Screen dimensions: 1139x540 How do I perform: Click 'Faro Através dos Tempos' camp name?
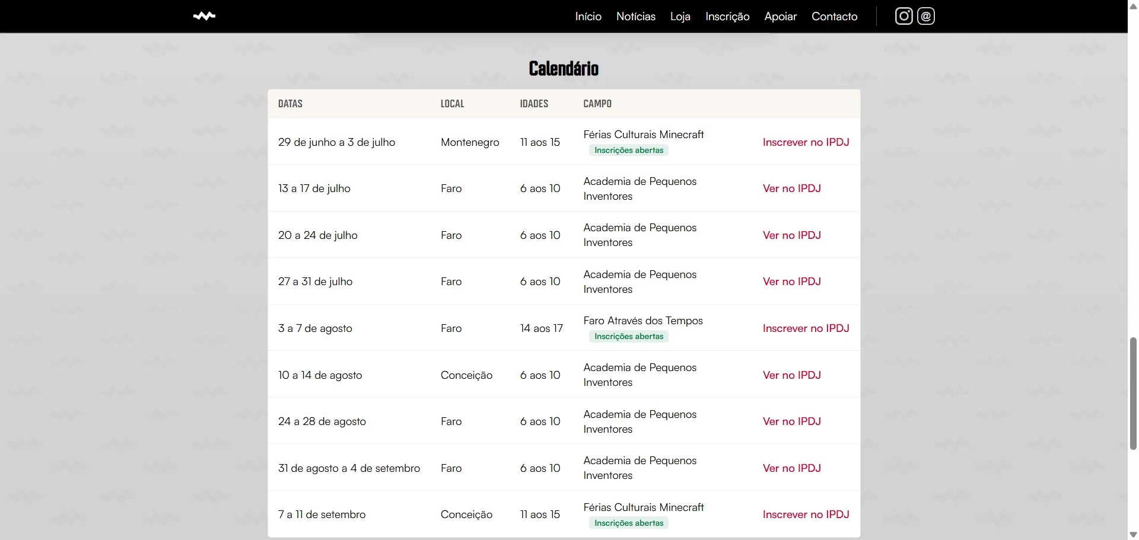[x=643, y=321]
